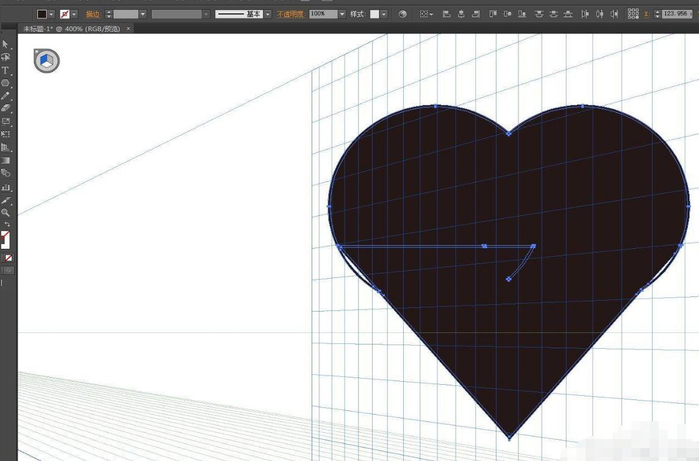Select the Eraser tool
The width and height of the screenshot is (699, 461).
coord(5,108)
